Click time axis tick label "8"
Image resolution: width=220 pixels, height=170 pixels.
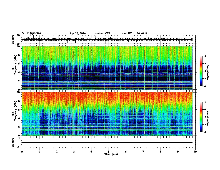coord(161,152)
